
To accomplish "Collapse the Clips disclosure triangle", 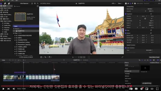I will pyautogui.click(x=14, y=33).
